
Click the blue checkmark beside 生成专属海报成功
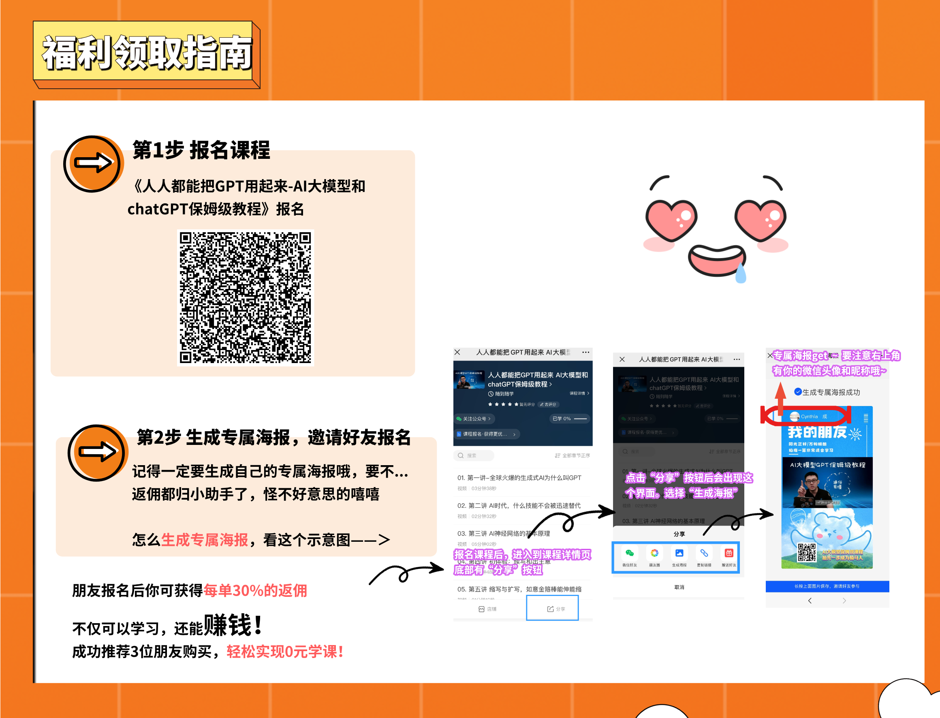pyautogui.click(x=798, y=391)
